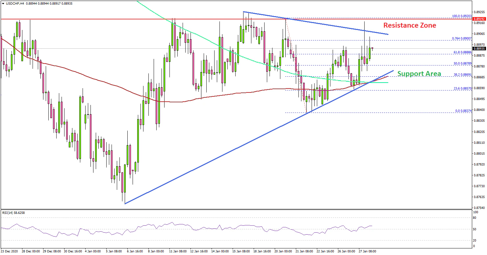Click the 6 Jan 16:00 time label
Screen dimensions: 487x255
pyautogui.click(x=134, y=251)
